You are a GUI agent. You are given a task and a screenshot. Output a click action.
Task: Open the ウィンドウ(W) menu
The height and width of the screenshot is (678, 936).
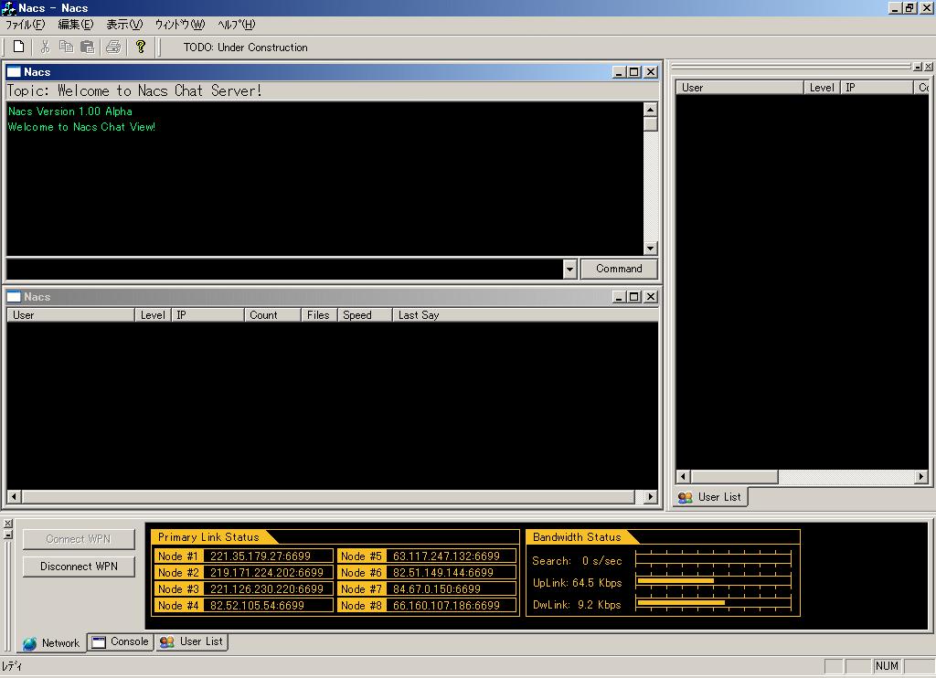180,25
